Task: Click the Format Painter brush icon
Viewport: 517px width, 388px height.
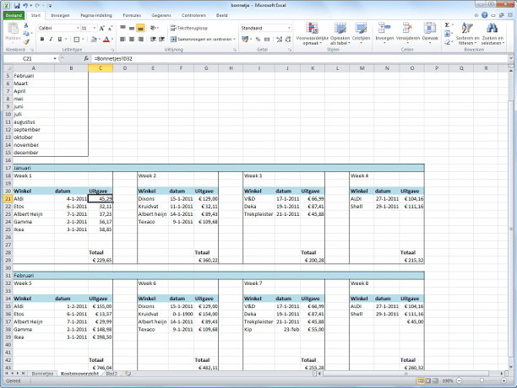Action: 26,41
